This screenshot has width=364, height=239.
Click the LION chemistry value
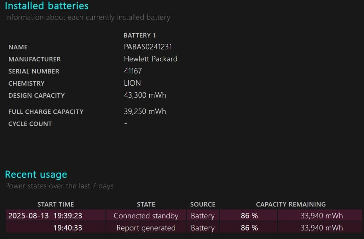132,83
